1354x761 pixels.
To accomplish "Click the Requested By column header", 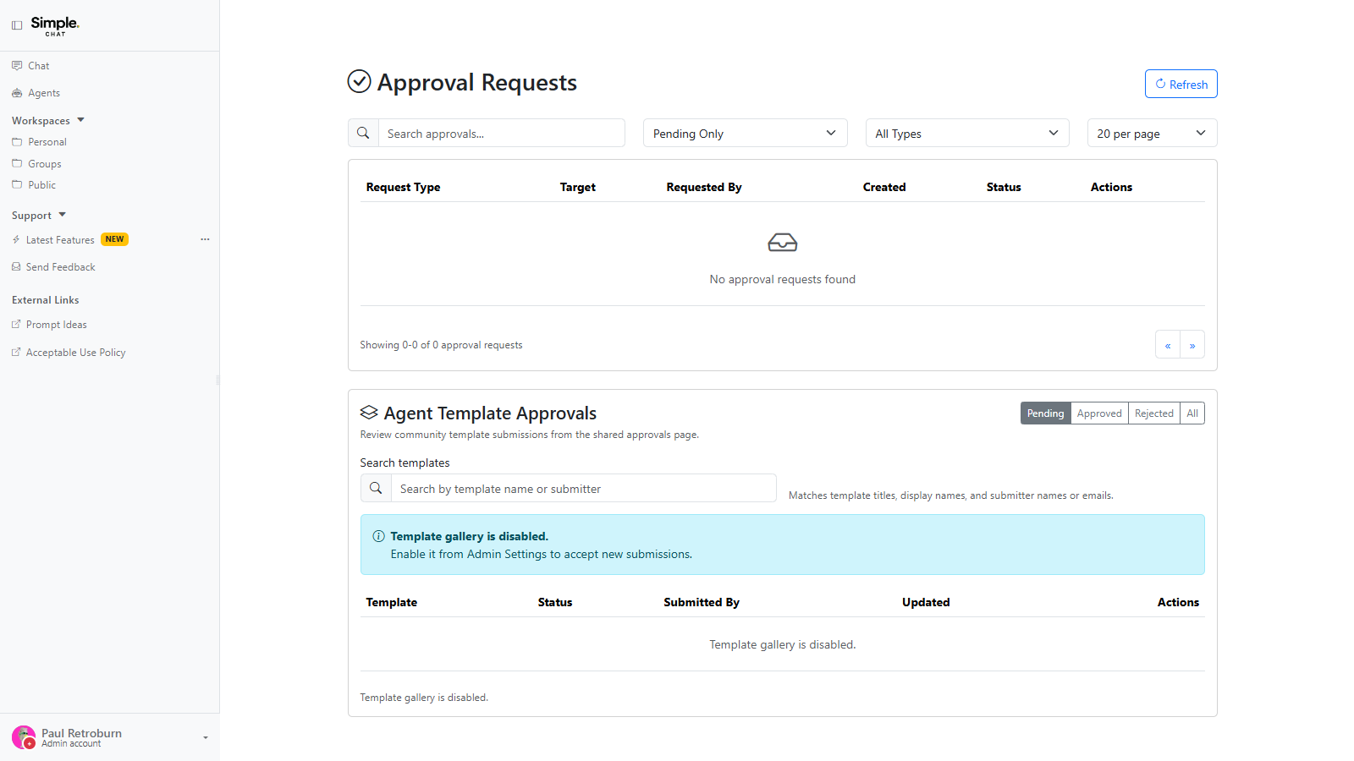I will 704,187.
